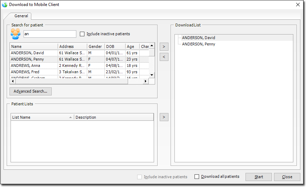Click the Start button

[x=259, y=177]
